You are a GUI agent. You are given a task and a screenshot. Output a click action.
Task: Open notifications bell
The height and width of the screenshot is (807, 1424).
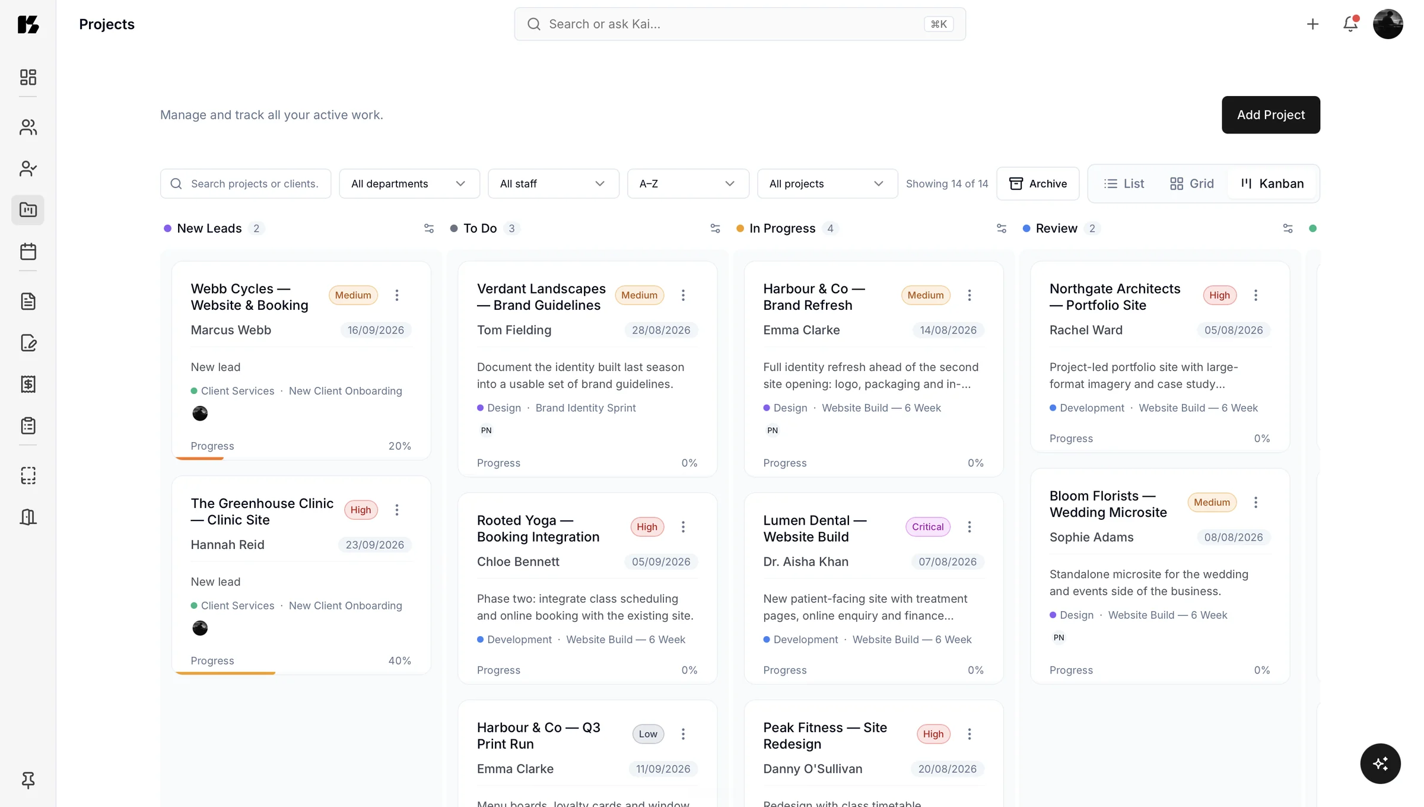(x=1350, y=24)
